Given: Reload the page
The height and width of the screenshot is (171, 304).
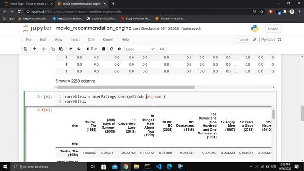Looking at the screenshot, I should tap(19, 11).
